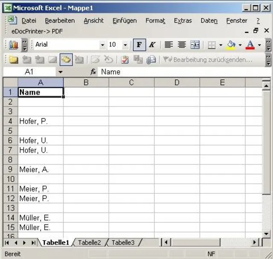Expand reviewing toolbar options at right end

click(x=268, y=60)
